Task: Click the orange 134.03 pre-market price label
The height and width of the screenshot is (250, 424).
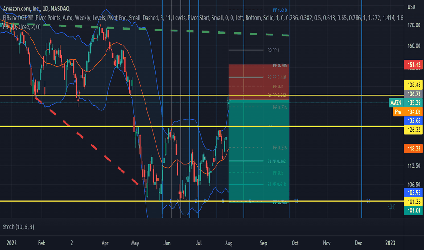Action: pos(413,112)
